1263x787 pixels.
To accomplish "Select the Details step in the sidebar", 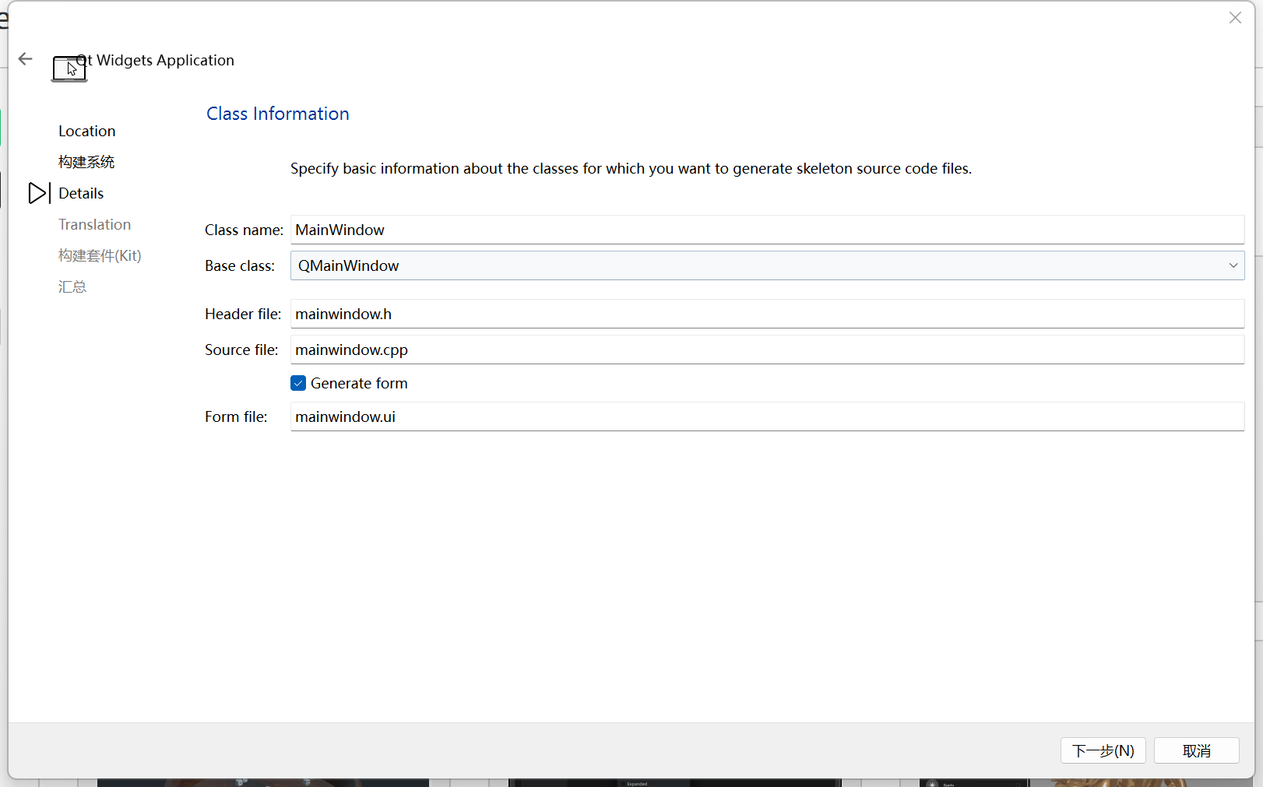I will tap(81, 193).
